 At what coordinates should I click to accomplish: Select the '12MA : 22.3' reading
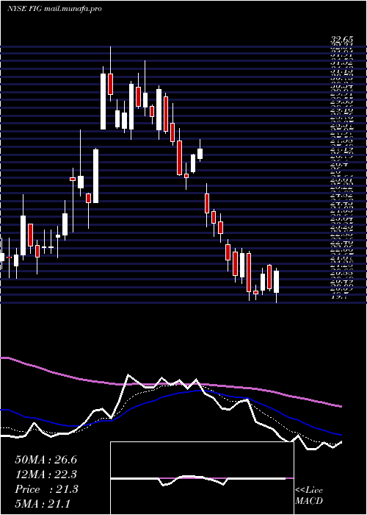click(46, 475)
